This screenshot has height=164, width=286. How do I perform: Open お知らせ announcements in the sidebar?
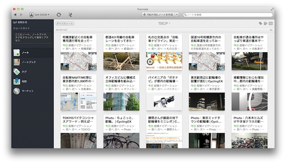click(20, 22)
